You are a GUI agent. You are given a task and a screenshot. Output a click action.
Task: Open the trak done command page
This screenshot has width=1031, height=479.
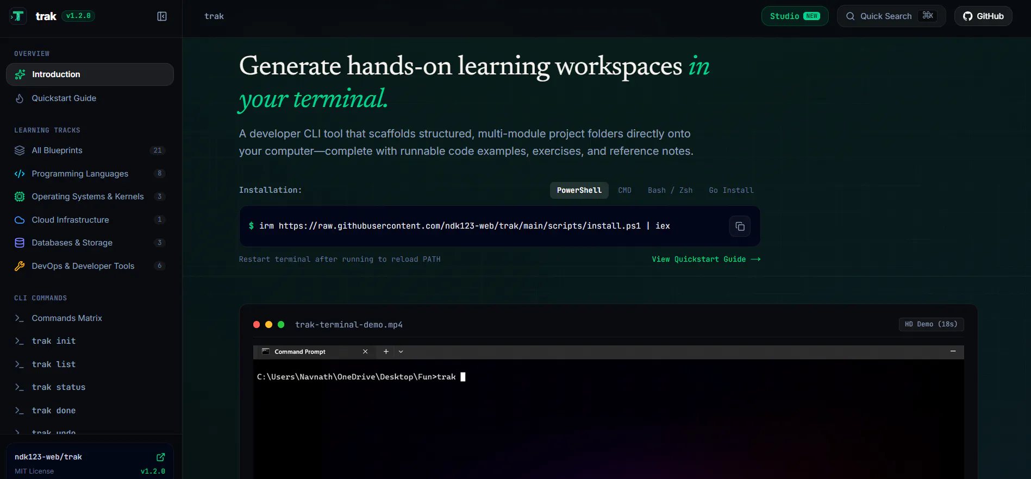click(x=90, y=411)
